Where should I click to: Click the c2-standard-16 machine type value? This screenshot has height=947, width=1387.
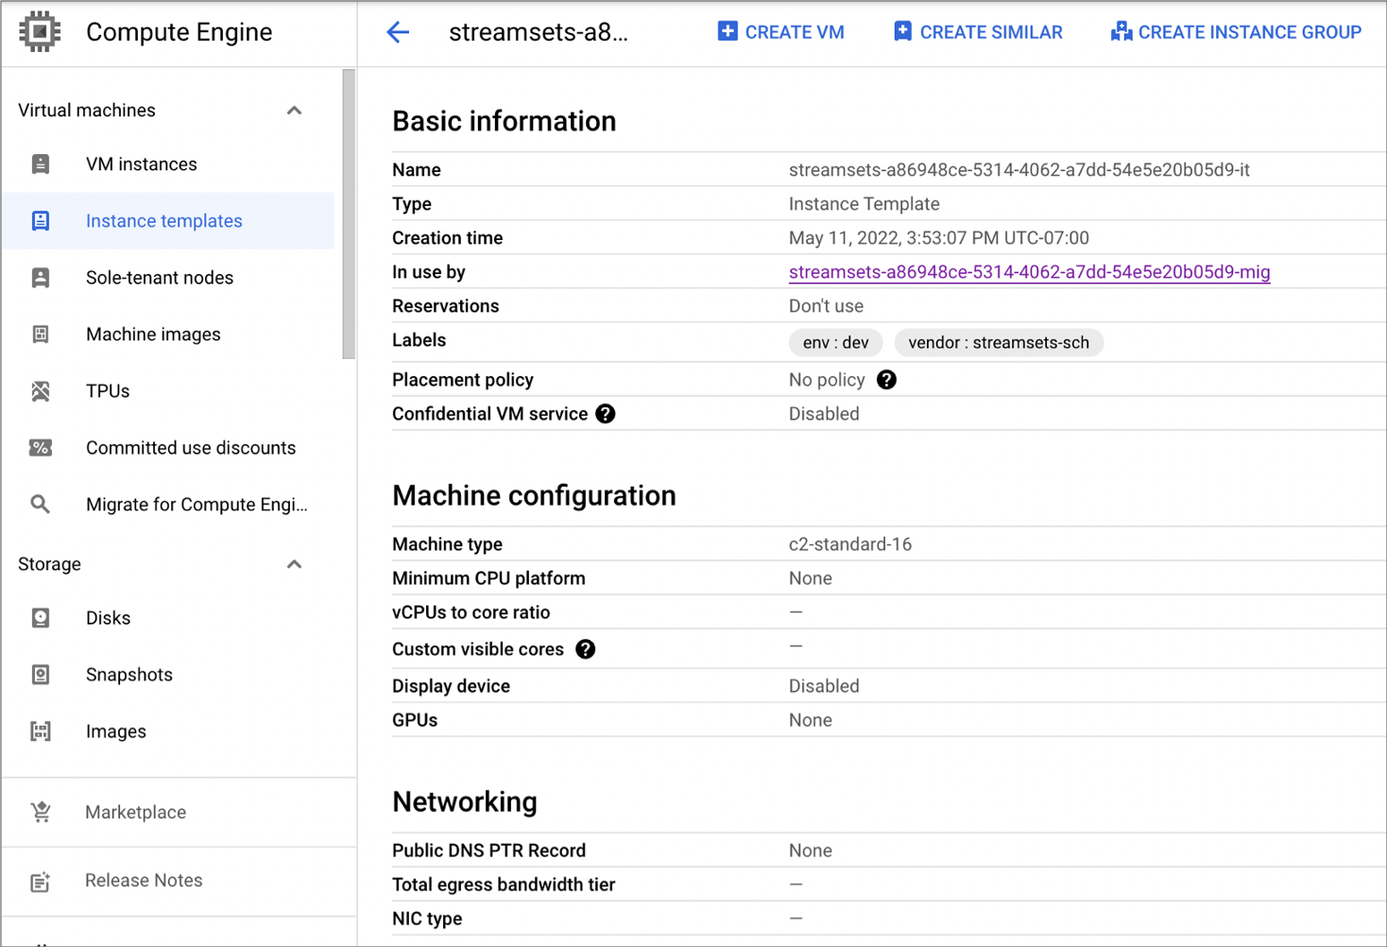[x=850, y=544]
